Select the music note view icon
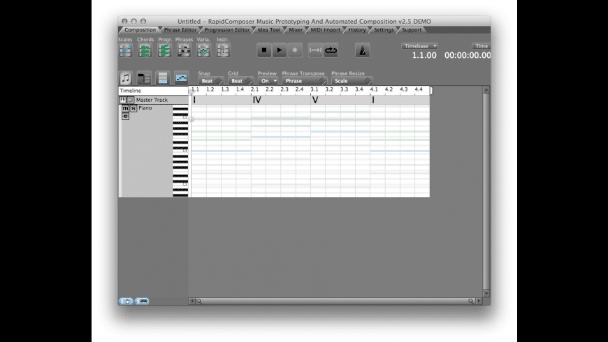The height and width of the screenshot is (342, 608). (125, 78)
